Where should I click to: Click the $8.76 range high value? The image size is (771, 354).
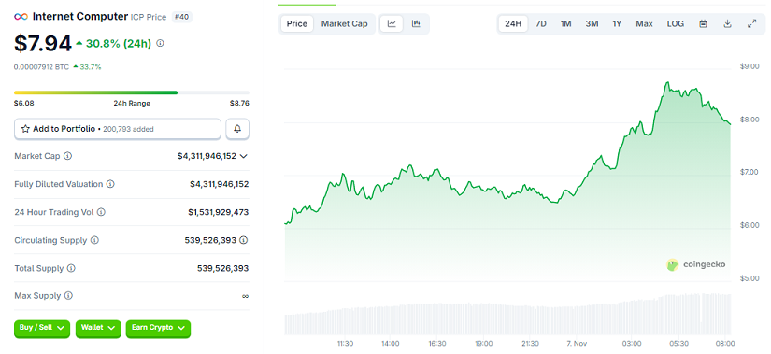click(239, 104)
